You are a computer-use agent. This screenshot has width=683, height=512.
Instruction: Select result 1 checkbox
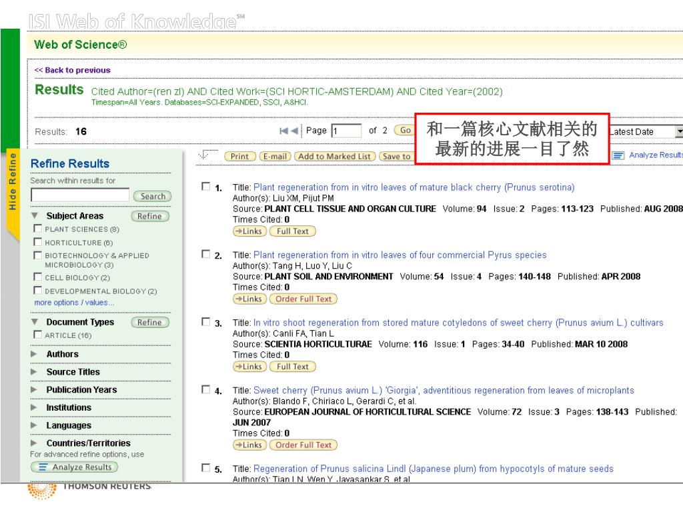coord(205,187)
